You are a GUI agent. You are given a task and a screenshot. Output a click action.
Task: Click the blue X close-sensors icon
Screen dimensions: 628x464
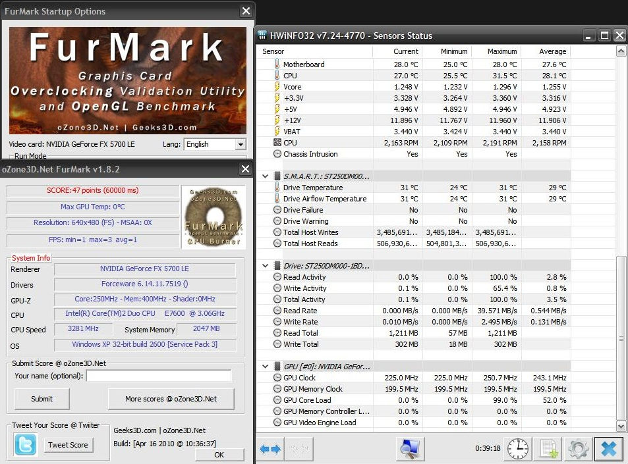[x=608, y=449]
